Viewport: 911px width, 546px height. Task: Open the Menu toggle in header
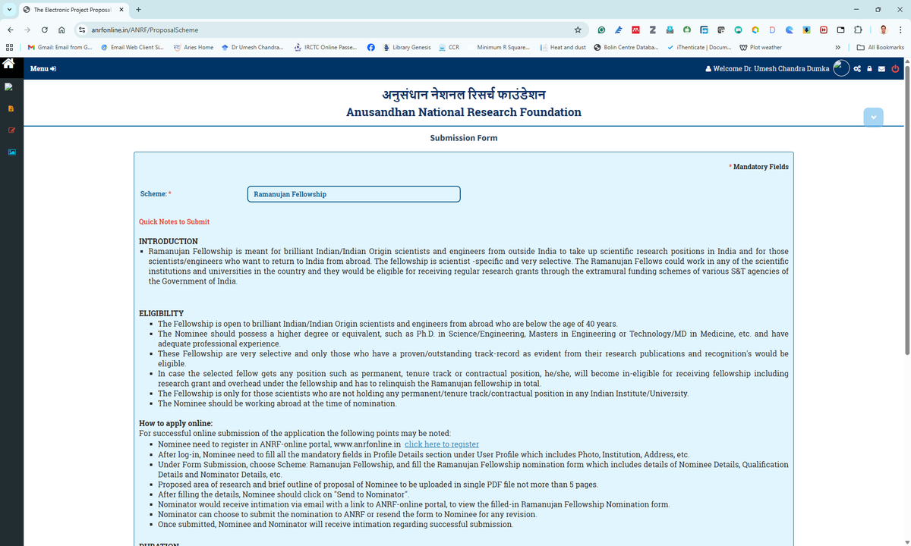click(43, 69)
